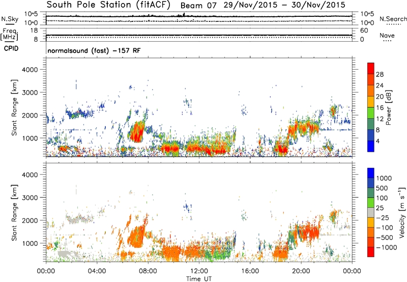The width and height of the screenshot is (407, 282).
Task: Click the "12:00" time tick label
Action: pos(199,271)
